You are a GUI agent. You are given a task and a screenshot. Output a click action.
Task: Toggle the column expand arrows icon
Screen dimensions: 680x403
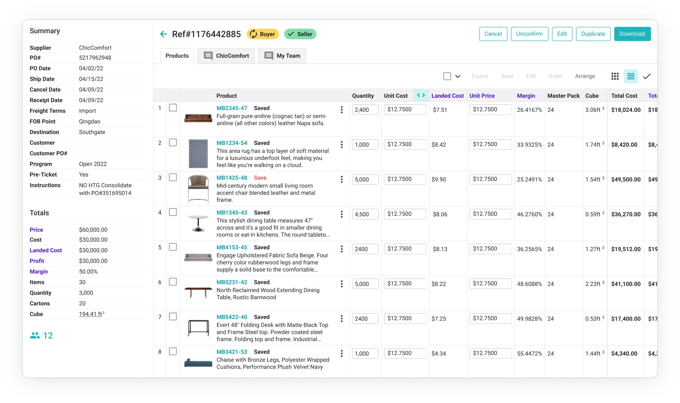421,95
